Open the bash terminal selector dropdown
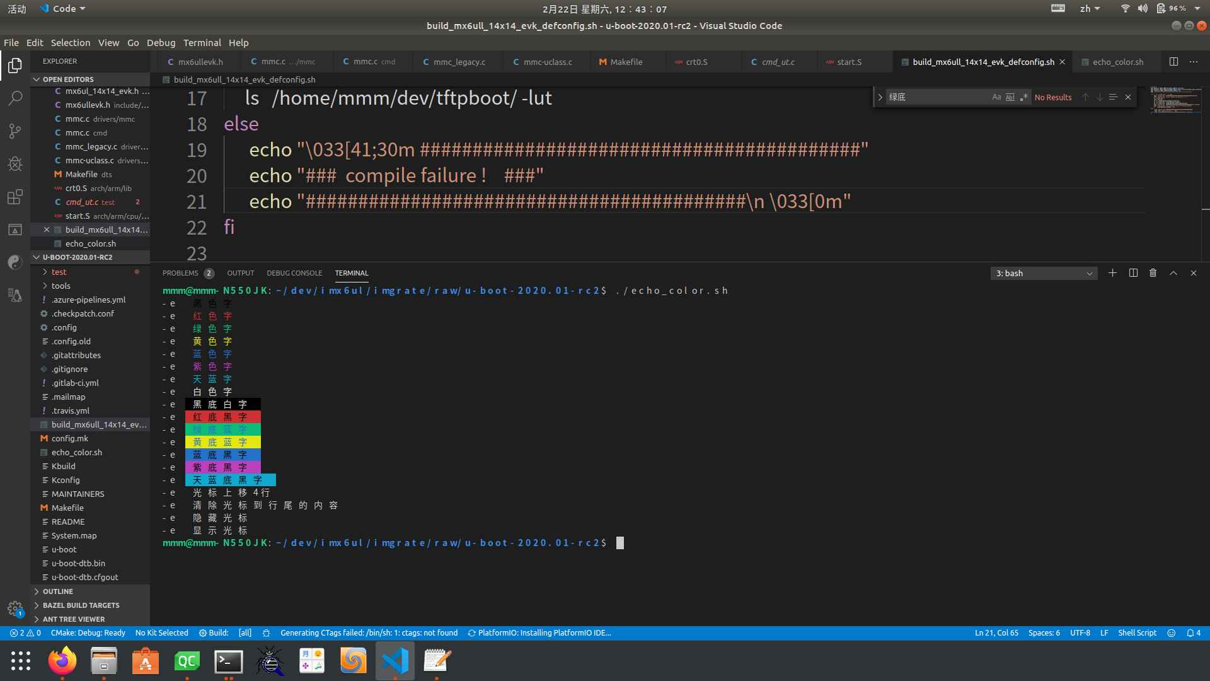The width and height of the screenshot is (1210, 681). (1044, 273)
